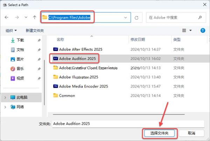Screen dimensions: 210x141
Task: Open the 组织 menu
Action: [11, 31]
